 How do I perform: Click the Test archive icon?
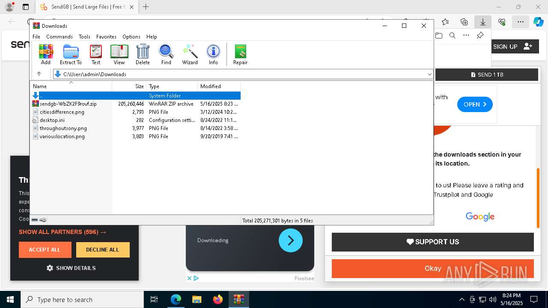tap(96, 54)
